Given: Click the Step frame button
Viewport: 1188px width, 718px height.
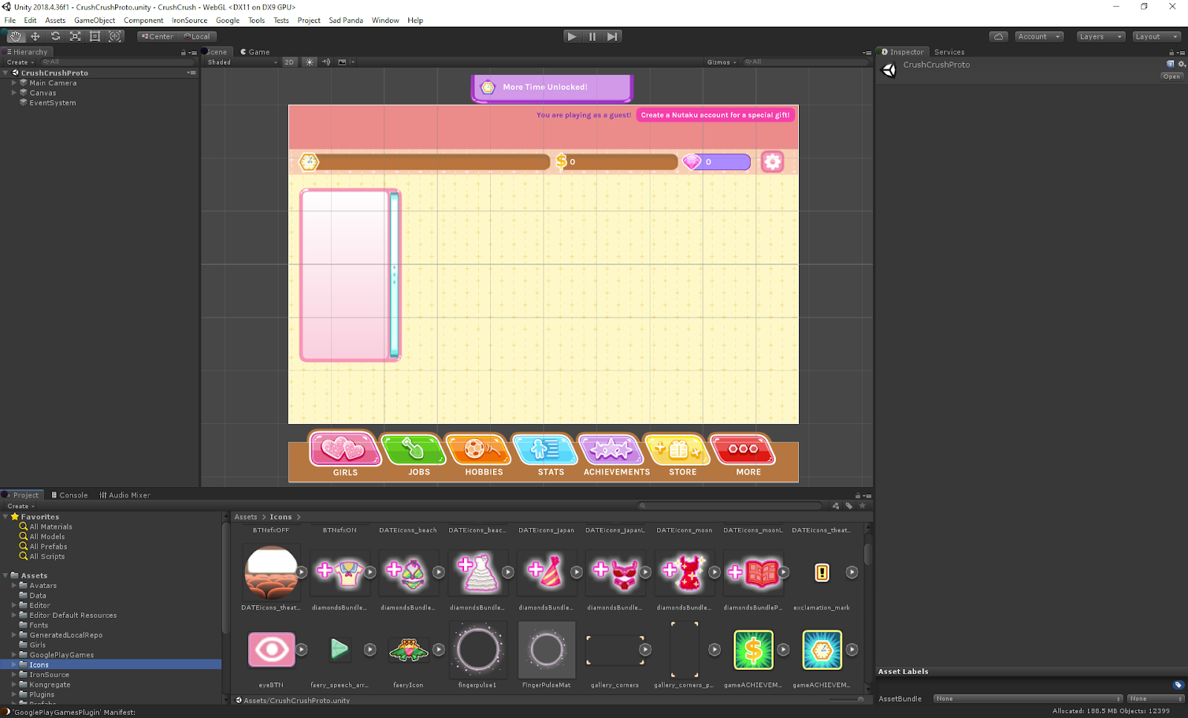Looking at the screenshot, I should click(x=612, y=36).
